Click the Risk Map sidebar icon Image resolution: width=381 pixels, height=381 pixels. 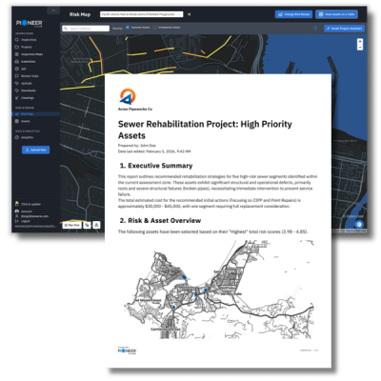point(17,114)
